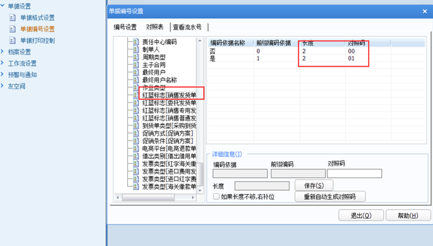
Task: Click icon beside 最终用户名称
Action: (x=136, y=80)
